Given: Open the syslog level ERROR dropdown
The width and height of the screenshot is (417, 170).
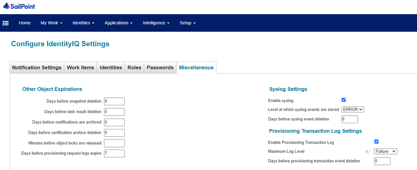Looking at the screenshot, I should (x=353, y=109).
